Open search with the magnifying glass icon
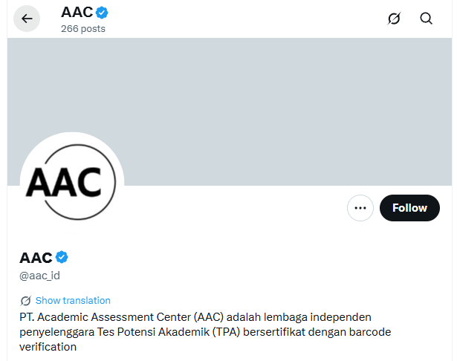This screenshot has height=361, width=457. click(426, 19)
